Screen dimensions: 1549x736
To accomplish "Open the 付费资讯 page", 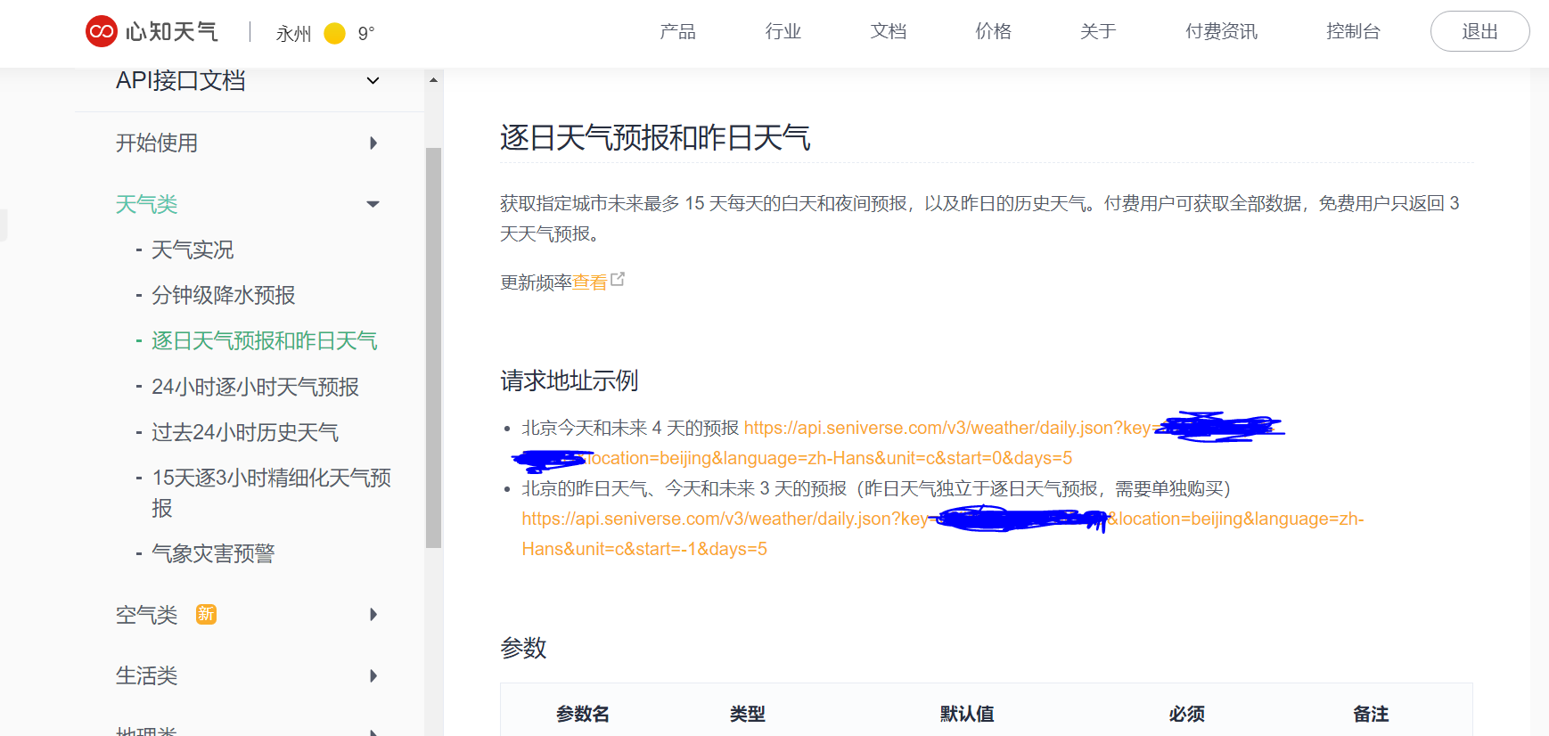I will (1221, 32).
